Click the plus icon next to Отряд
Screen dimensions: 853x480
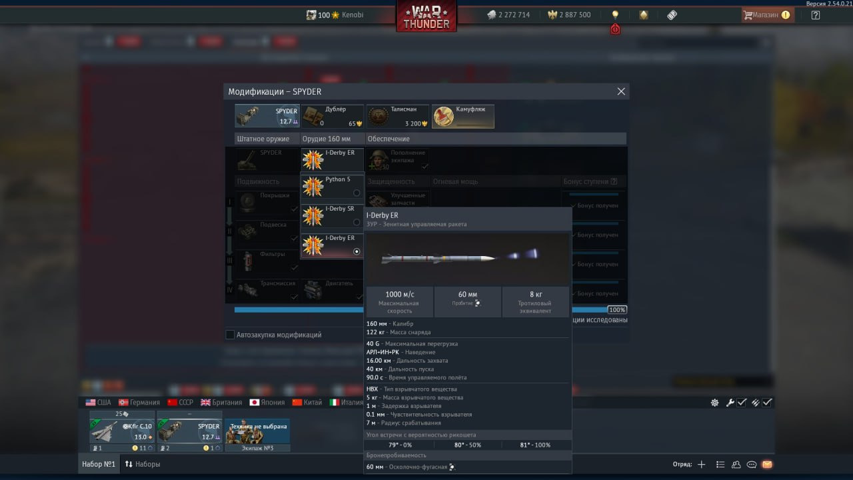(x=701, y=464)
